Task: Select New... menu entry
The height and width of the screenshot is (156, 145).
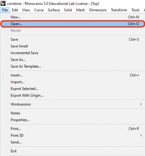Action: 72,17
